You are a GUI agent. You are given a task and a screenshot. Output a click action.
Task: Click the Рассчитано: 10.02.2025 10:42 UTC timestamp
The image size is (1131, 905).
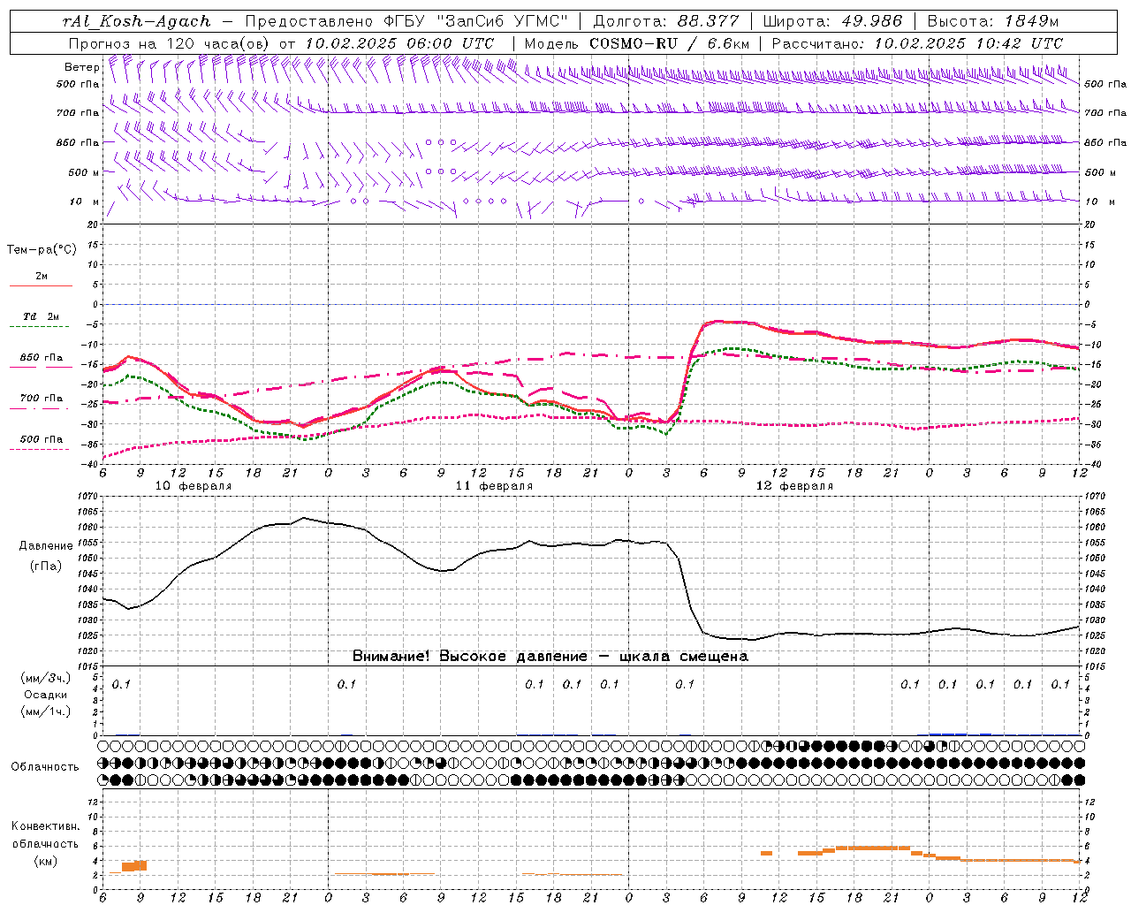917,43
